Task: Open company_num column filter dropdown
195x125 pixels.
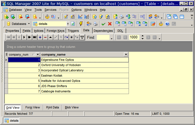Action: pyautogui.click(x=38, y=54)
